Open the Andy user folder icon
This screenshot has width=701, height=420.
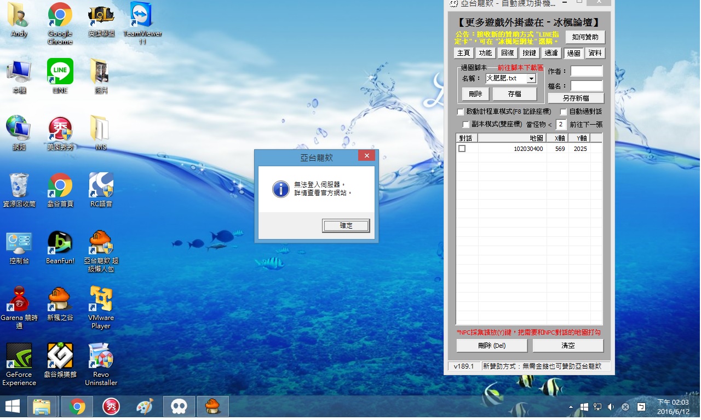tap(19, 19)
